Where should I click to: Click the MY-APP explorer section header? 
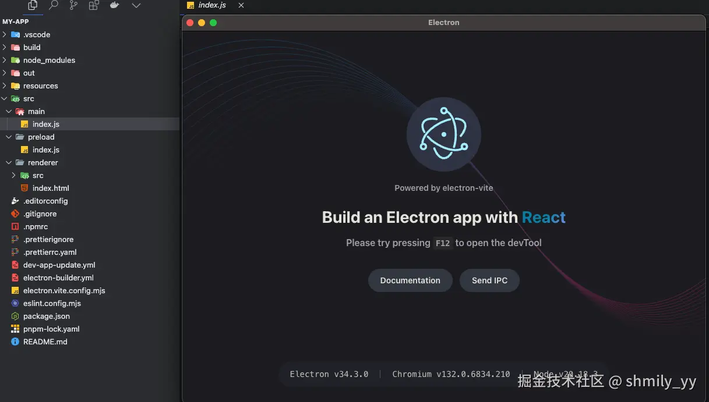(15, 22)
